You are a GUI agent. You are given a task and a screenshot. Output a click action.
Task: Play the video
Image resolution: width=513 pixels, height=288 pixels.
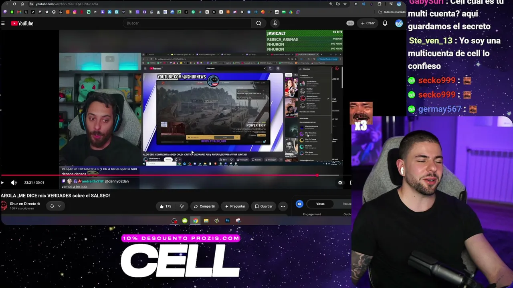(2, 183)
